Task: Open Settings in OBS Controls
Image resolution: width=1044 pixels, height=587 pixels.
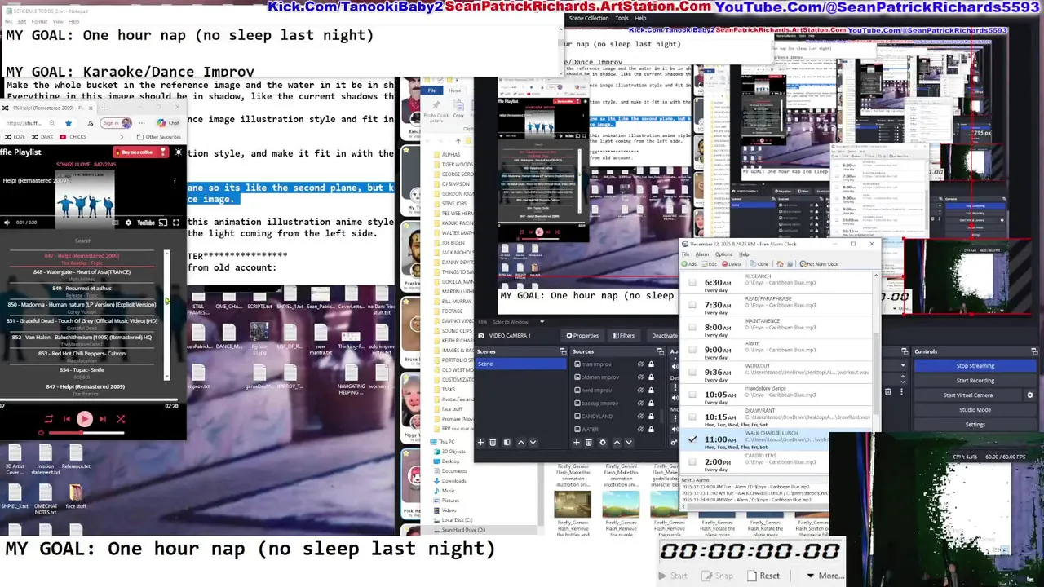Action: tap(975, 425)
